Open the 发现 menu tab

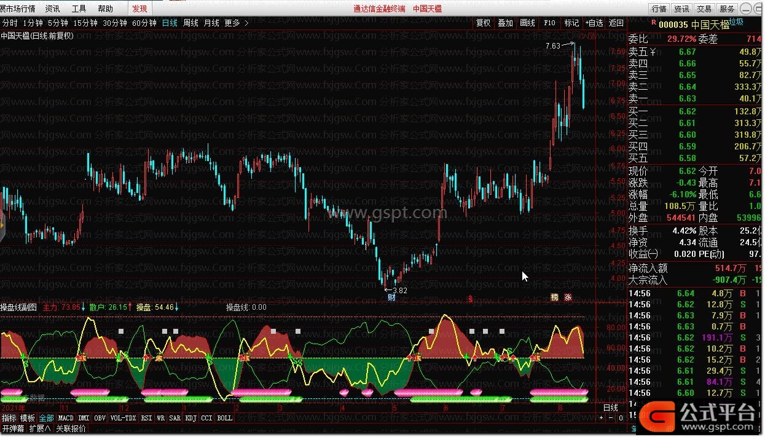(x=139, y=9)
